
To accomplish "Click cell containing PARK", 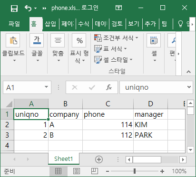I will click(x=150, y=135).
